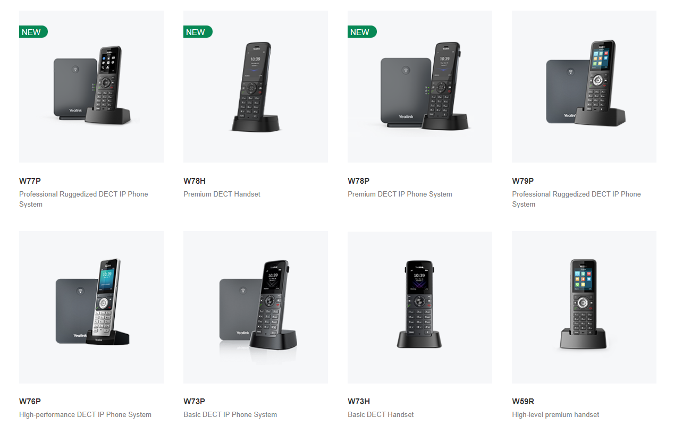Go to the W73P title link
Viewport: 674px width, 434px height.
point(194,402)
